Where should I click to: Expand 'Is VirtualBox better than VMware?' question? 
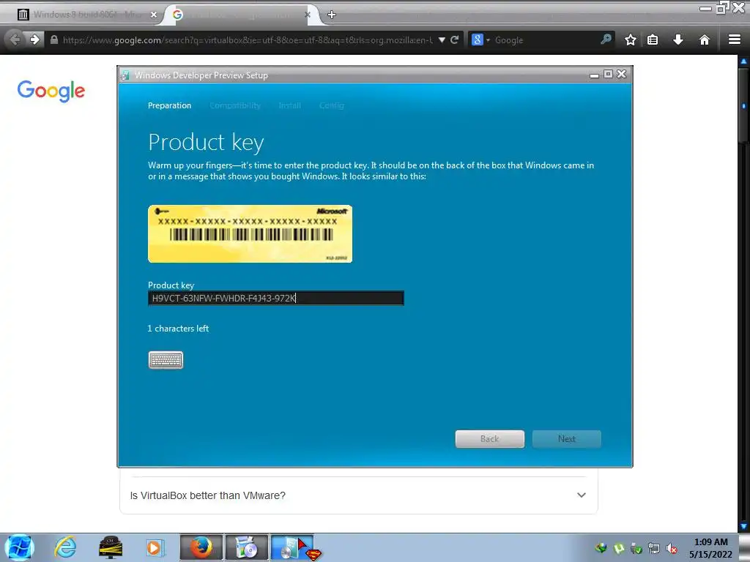[x=359, y=495]
